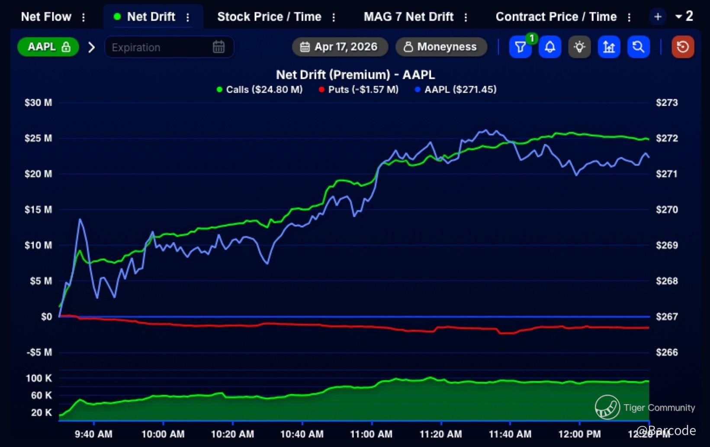The height and width of the screenshot is (447, 710).
Task: Select the Net Drift tab
Action: click(x=151, y=17)
